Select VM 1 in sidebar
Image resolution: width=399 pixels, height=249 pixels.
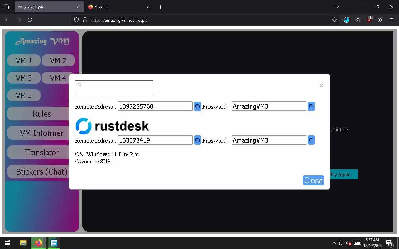click(24, 60)
